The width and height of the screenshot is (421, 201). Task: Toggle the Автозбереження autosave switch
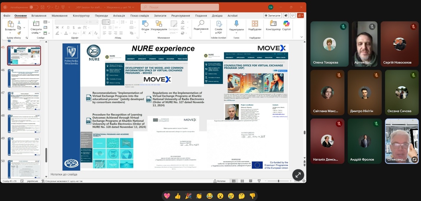[33, 7]
